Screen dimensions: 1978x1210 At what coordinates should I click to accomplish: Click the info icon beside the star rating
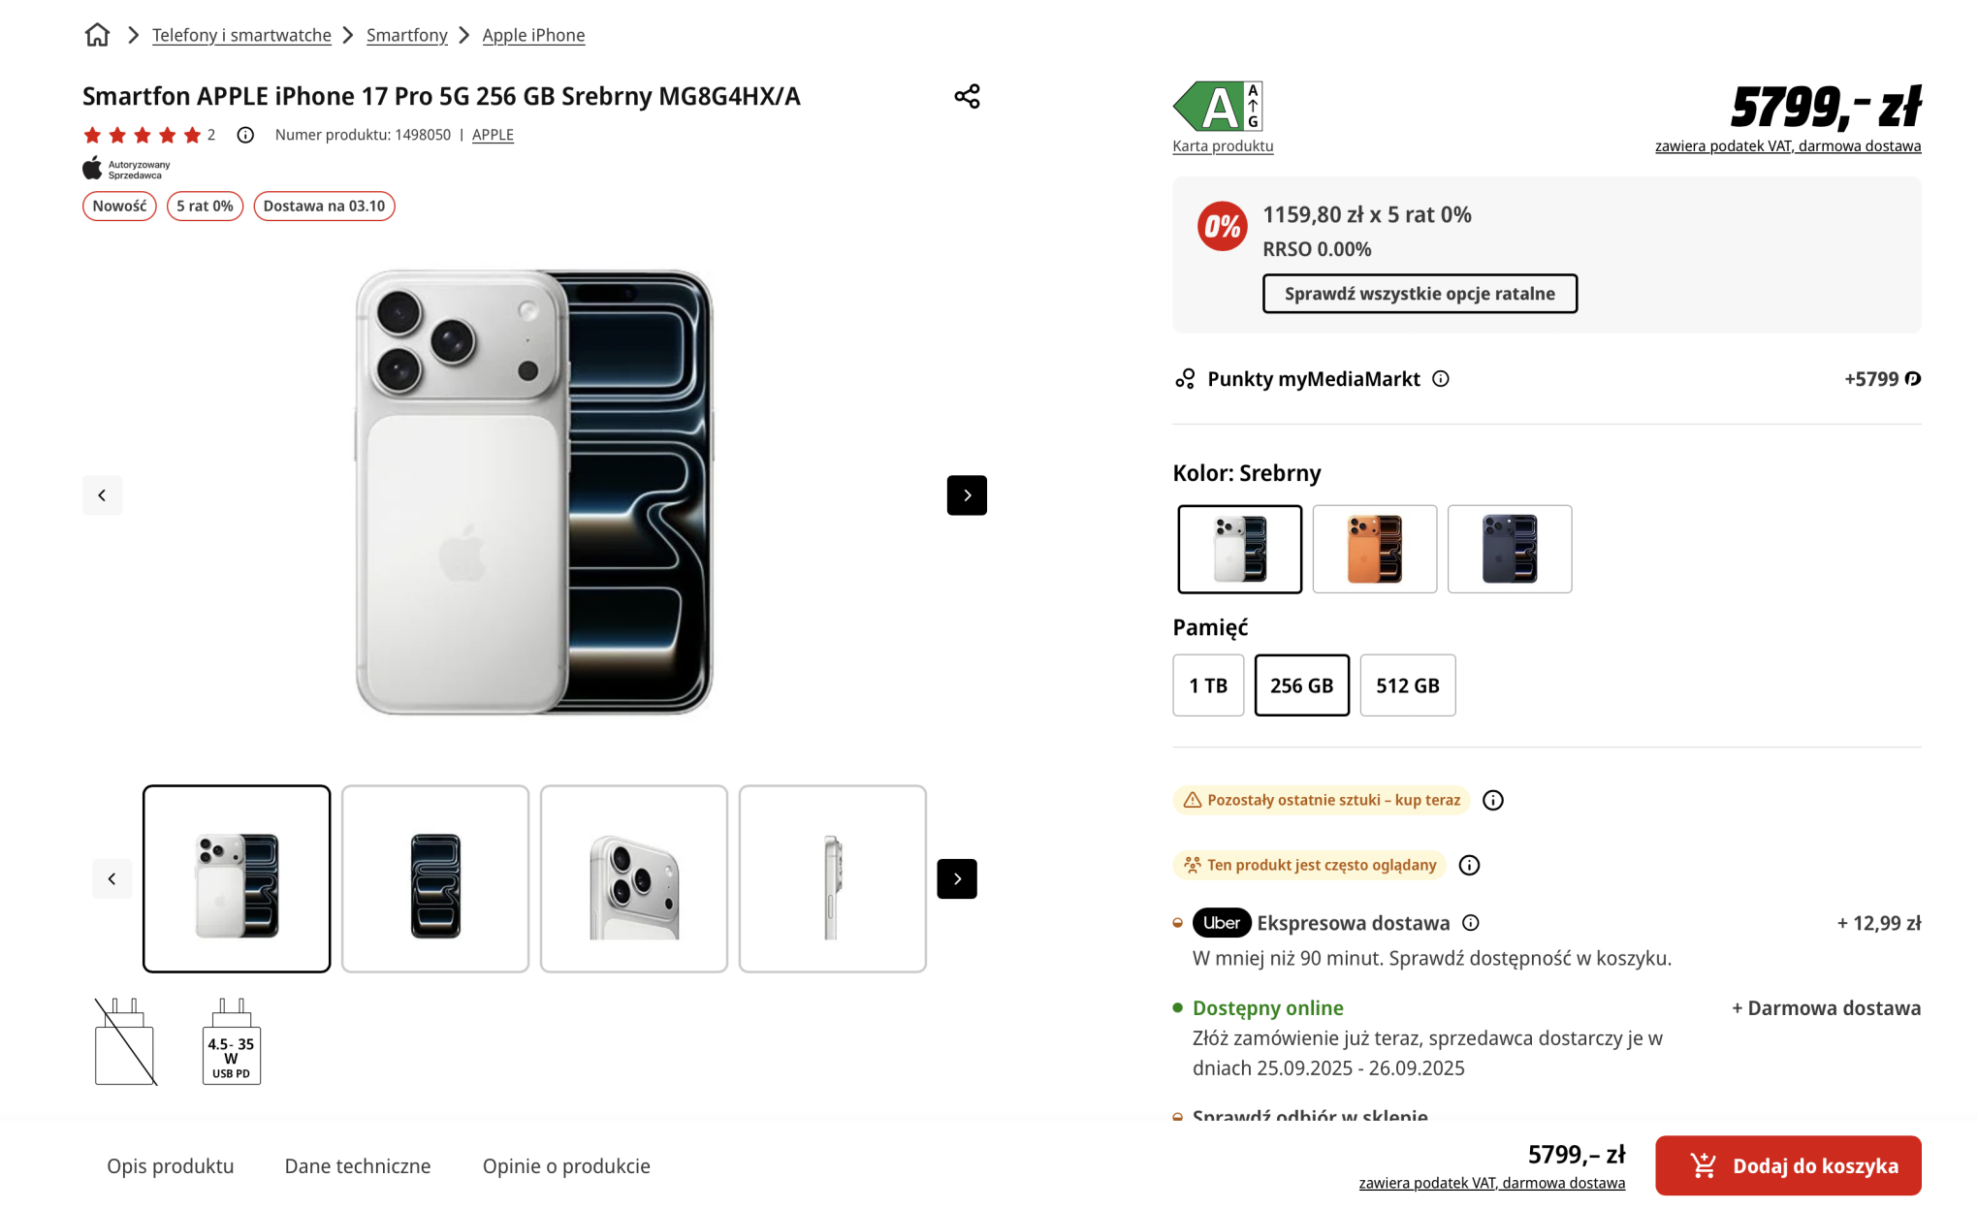click(x=244, y=135)
